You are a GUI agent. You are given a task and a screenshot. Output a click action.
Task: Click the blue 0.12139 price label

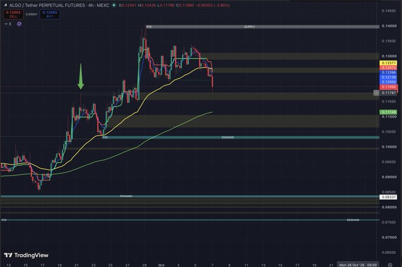(x=388, y=77)
